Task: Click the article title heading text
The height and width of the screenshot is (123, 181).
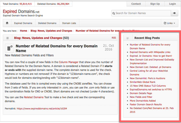Action: pos(57,48)
